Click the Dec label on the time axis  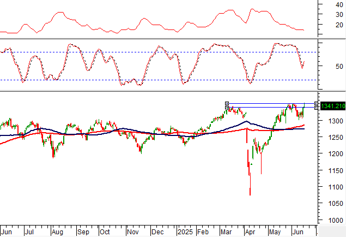[157, 232]
